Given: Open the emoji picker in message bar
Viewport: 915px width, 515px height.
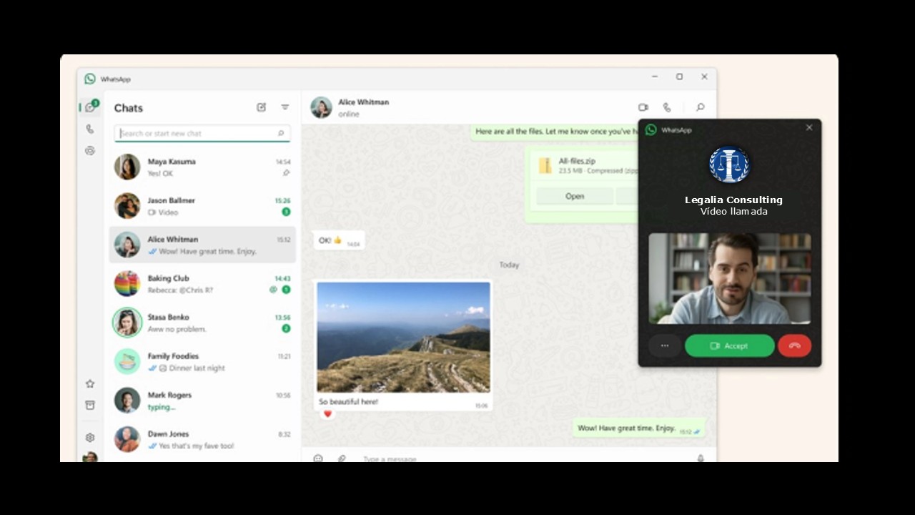Looking at the screenshot, I should click(x=318, y=458).
